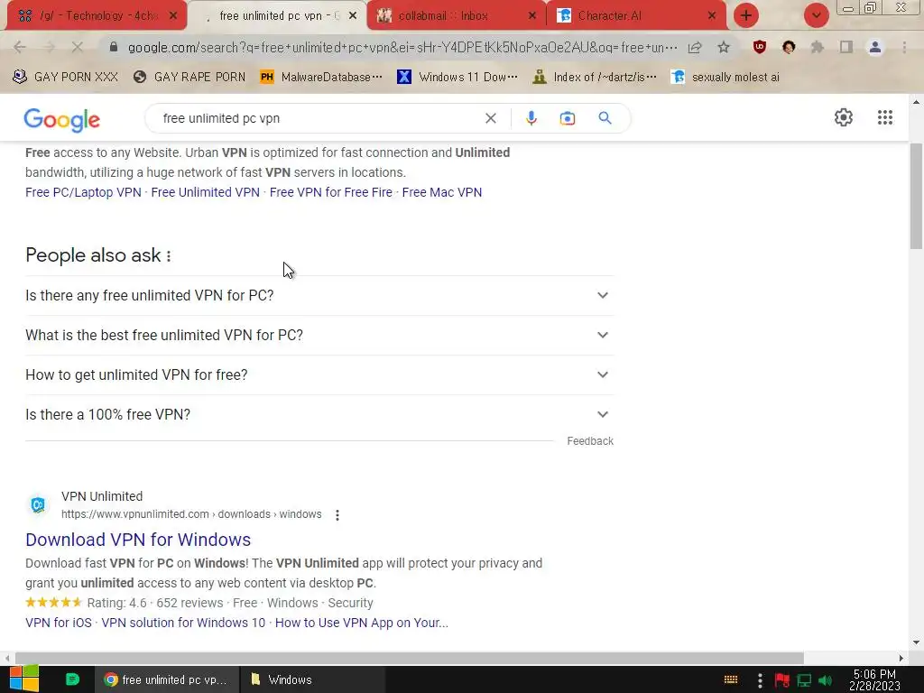The width and height of the screenshot is (924, 693).
Task: Click the horizontal scrollbar bar
Action: (409, 658)
